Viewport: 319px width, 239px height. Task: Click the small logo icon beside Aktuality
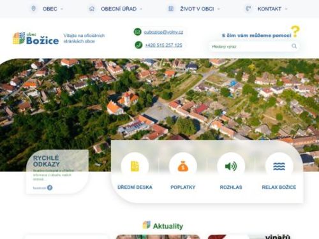147,225
